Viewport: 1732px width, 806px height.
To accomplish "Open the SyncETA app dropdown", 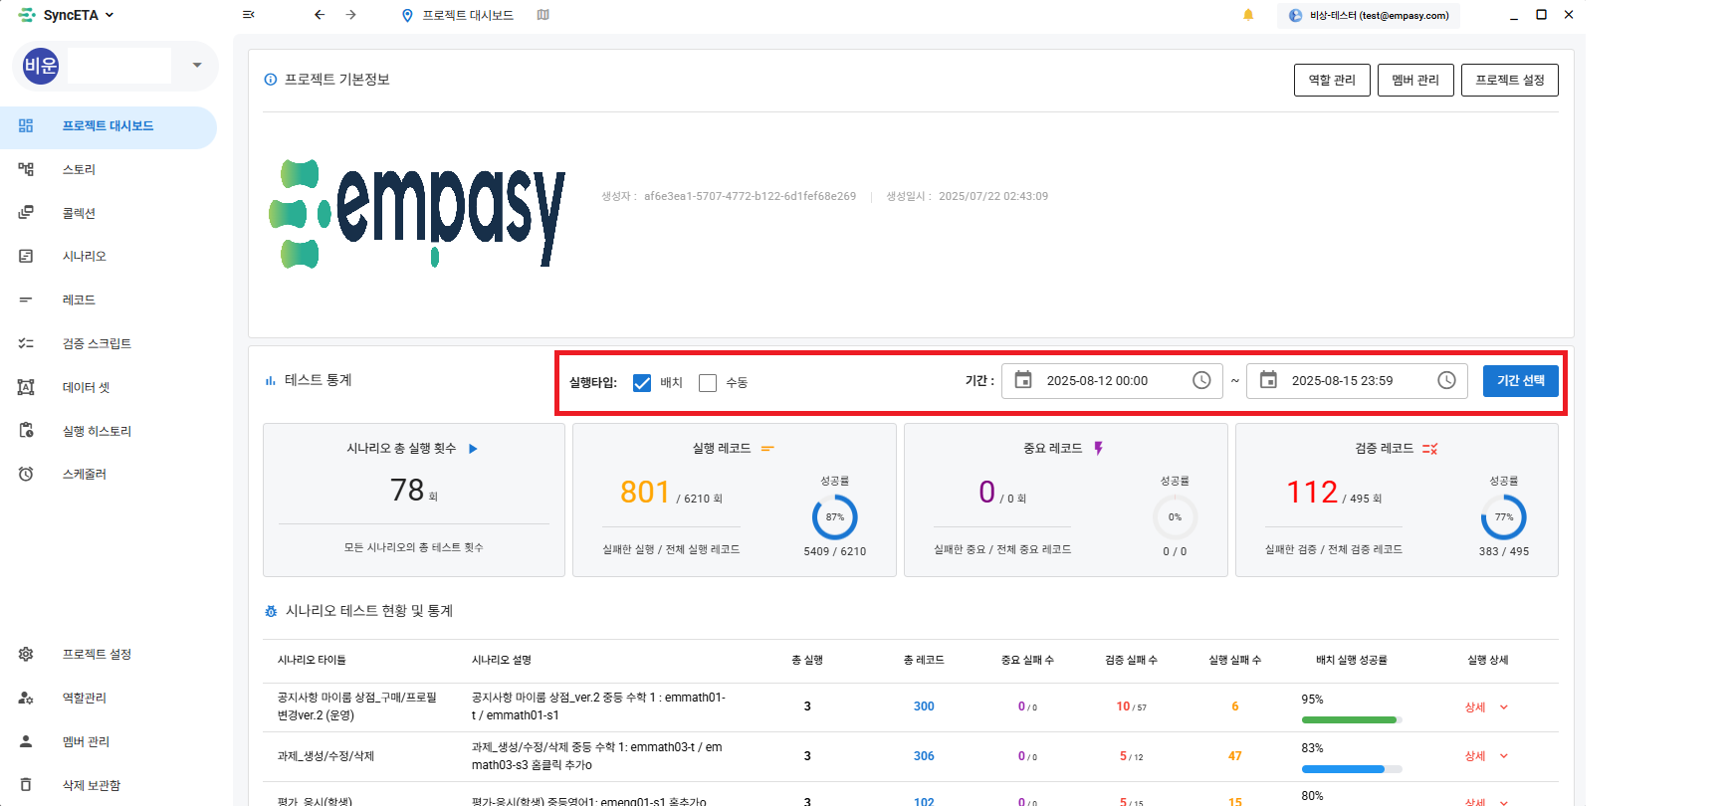I will (x=68, y=15).
